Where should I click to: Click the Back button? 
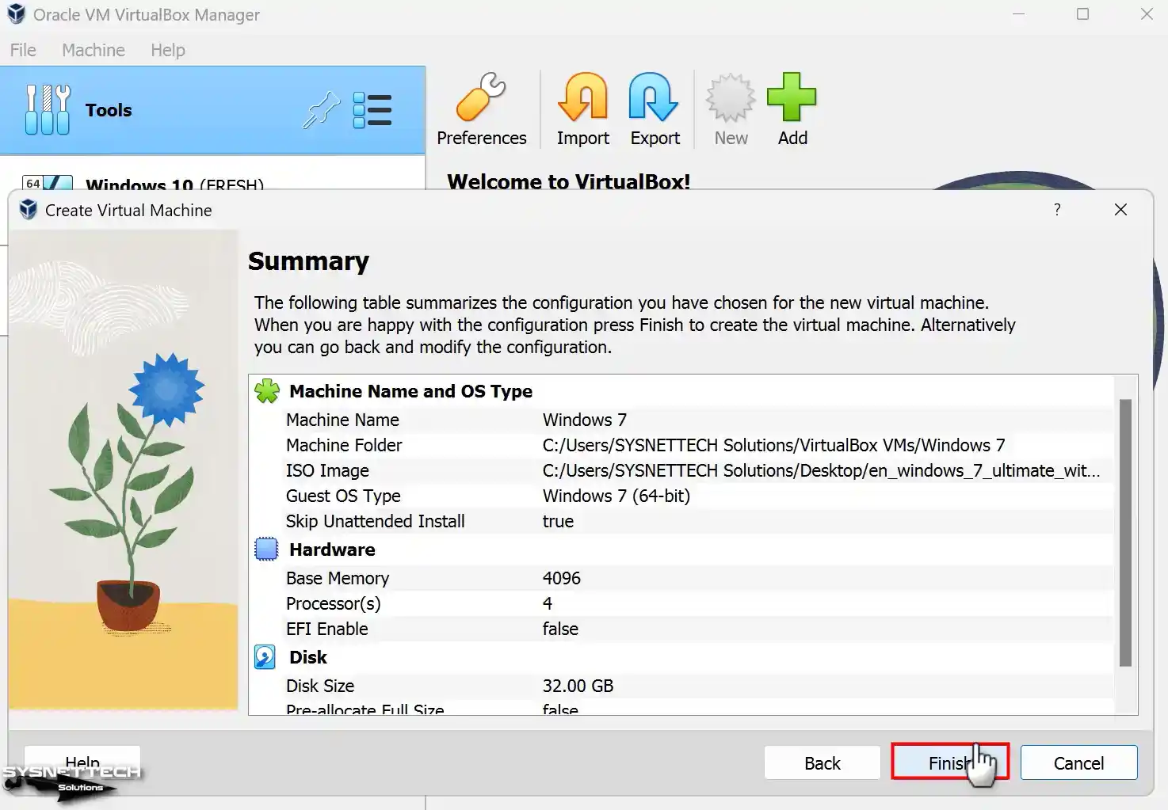point(823,762)
